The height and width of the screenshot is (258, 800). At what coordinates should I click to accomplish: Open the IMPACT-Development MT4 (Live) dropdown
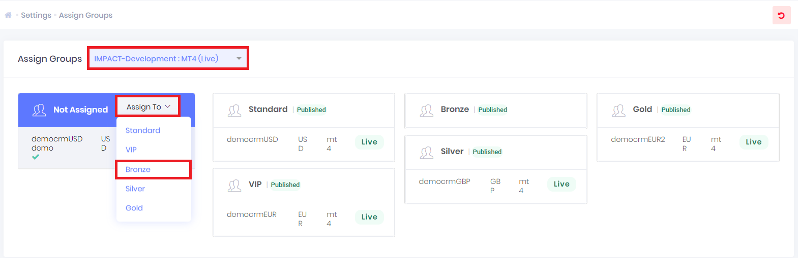[x=168, y=58]
